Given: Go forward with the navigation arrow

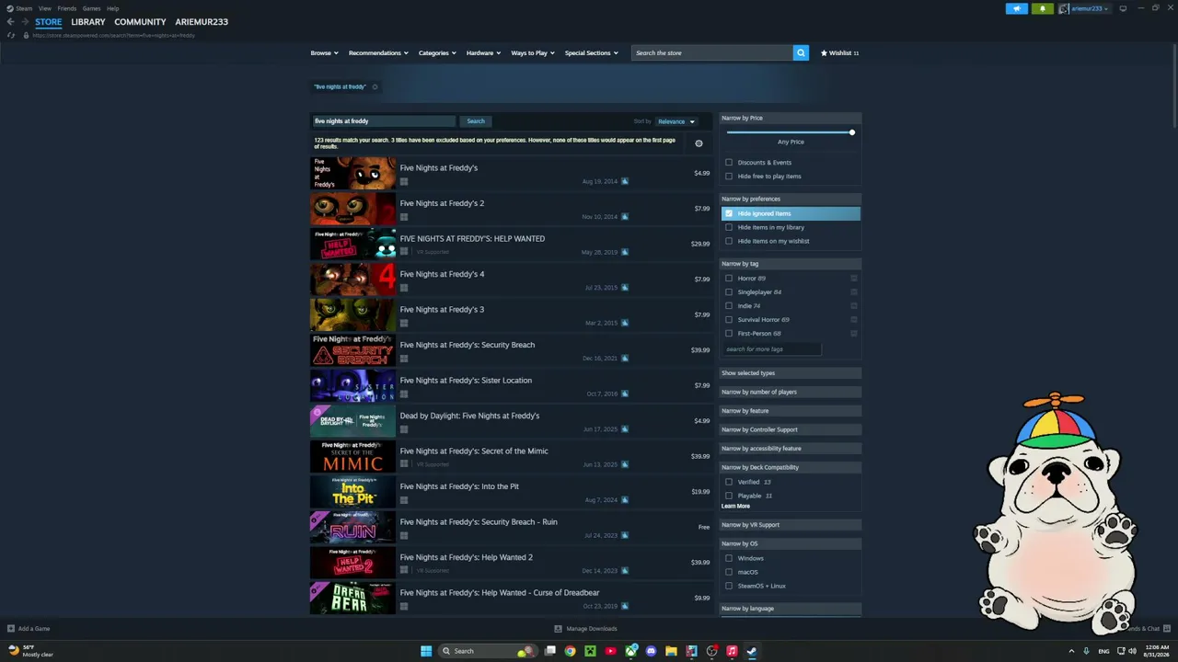Looking at the screenshot, I should (24, 22).
